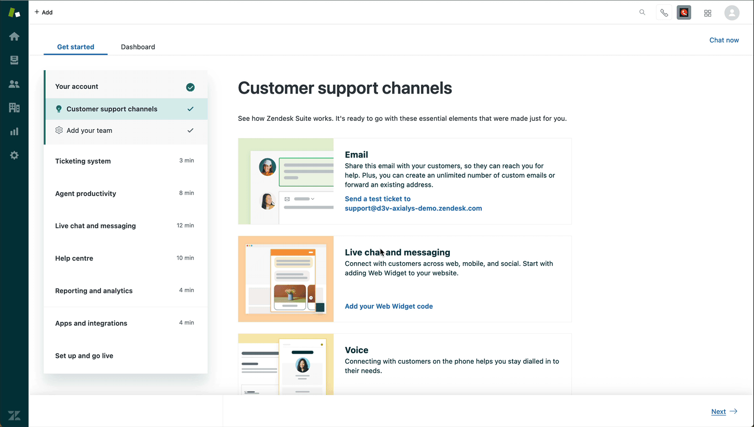The image size is (754, 427).
Task: Switch to the Get started tab
Action: click(x=75, y=47)
